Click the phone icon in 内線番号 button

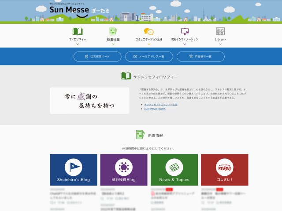tap(191, 56)
